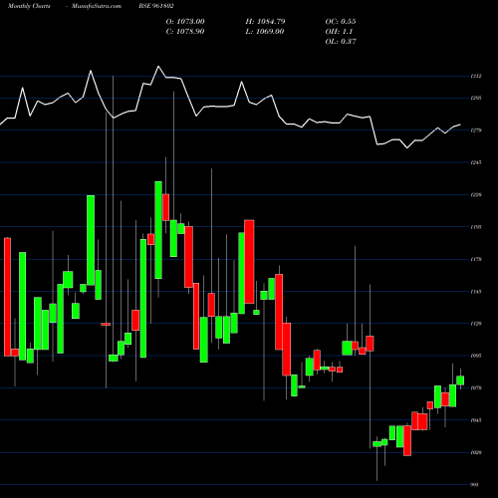Image resolution: width=498 pixels, height=498 pixels.
Task: Click the 'BSE 961892' symbol label
Action: (x=156, y=6)
